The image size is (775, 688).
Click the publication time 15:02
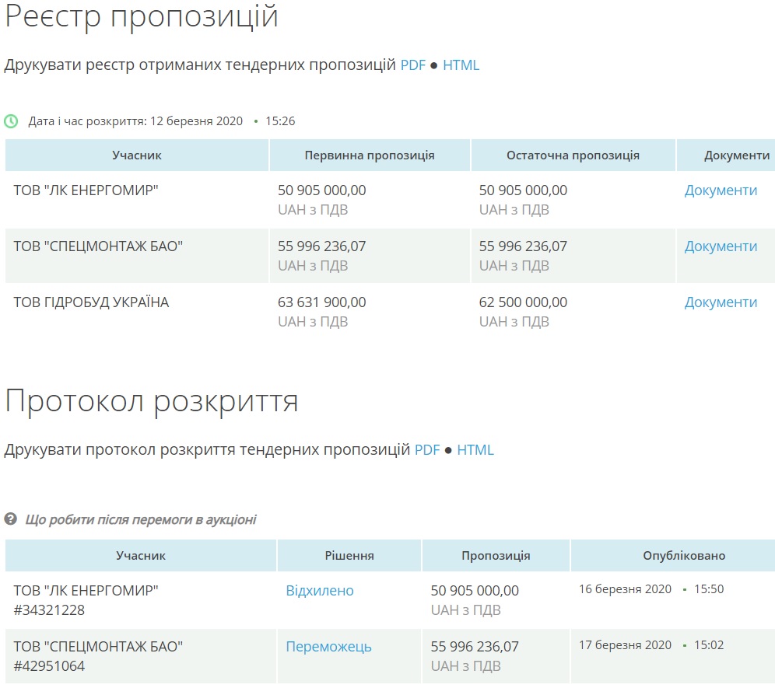click(709, 645)
